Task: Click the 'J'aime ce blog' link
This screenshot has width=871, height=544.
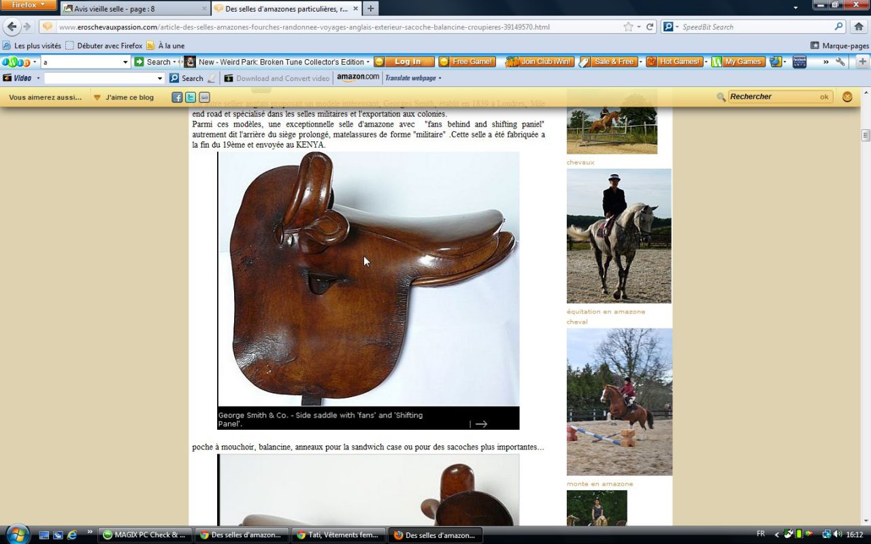Action: pos(129,97)
